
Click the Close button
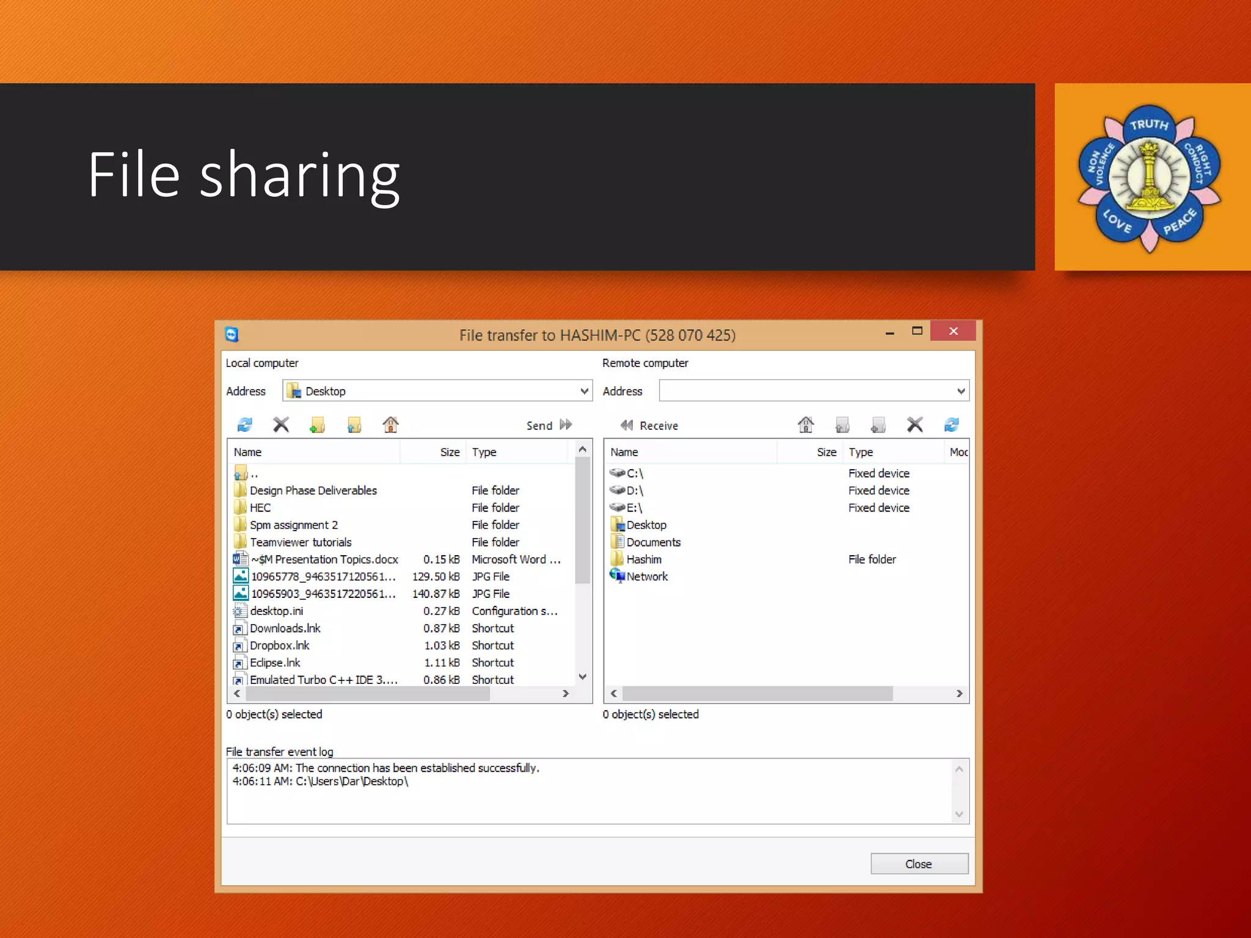[x=919, y=863]
